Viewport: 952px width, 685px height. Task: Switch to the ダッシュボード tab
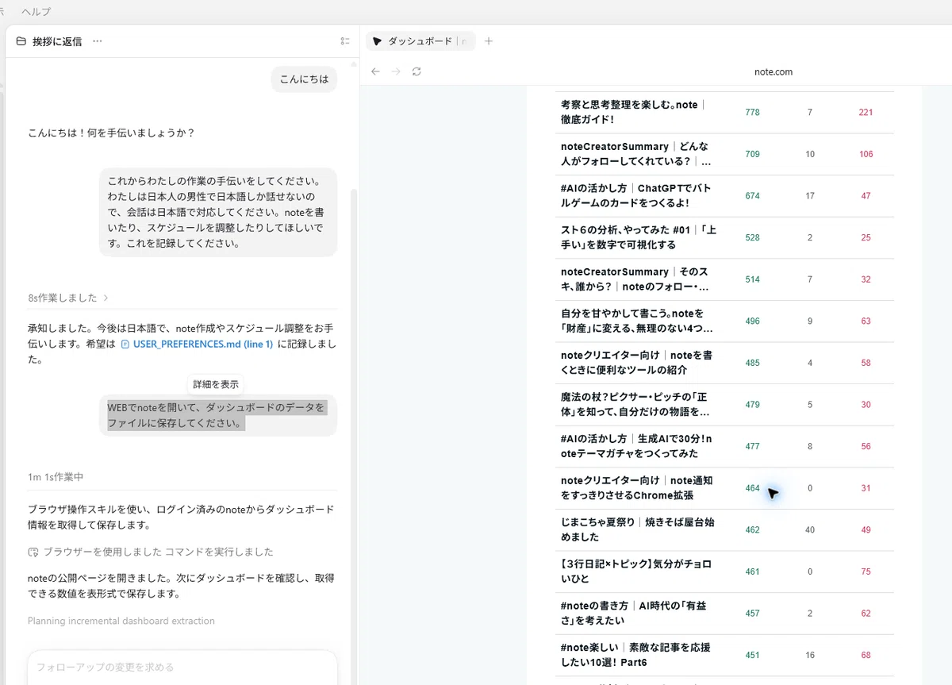tap(420, 41)
